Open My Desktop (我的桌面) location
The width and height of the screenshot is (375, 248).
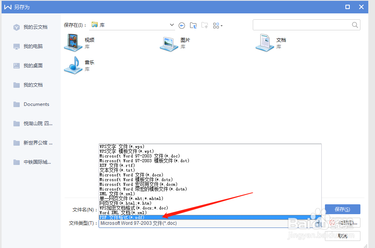click(x=28, y=66)
